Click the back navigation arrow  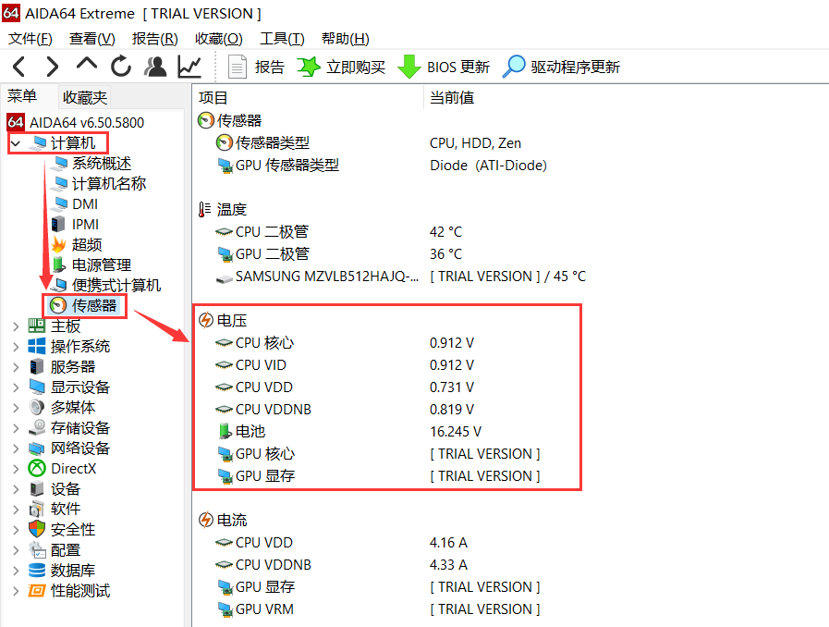click(18, 66)
